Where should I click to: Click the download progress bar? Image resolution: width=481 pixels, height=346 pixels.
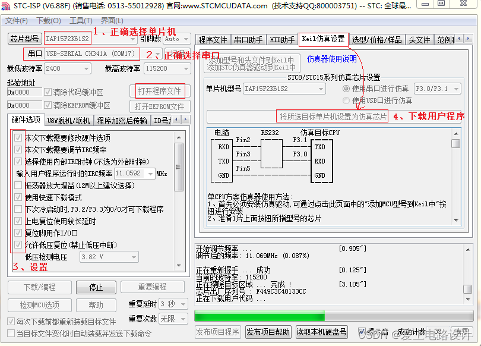[334, 316]
